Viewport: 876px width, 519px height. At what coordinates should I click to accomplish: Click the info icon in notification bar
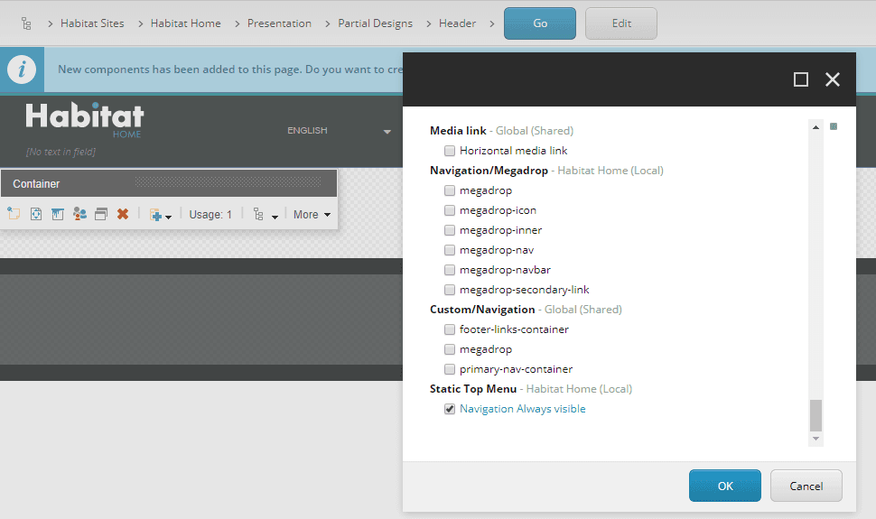coord(22,70)
